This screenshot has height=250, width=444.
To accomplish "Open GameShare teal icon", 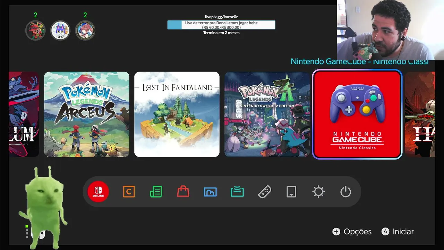I will [237, 191].
